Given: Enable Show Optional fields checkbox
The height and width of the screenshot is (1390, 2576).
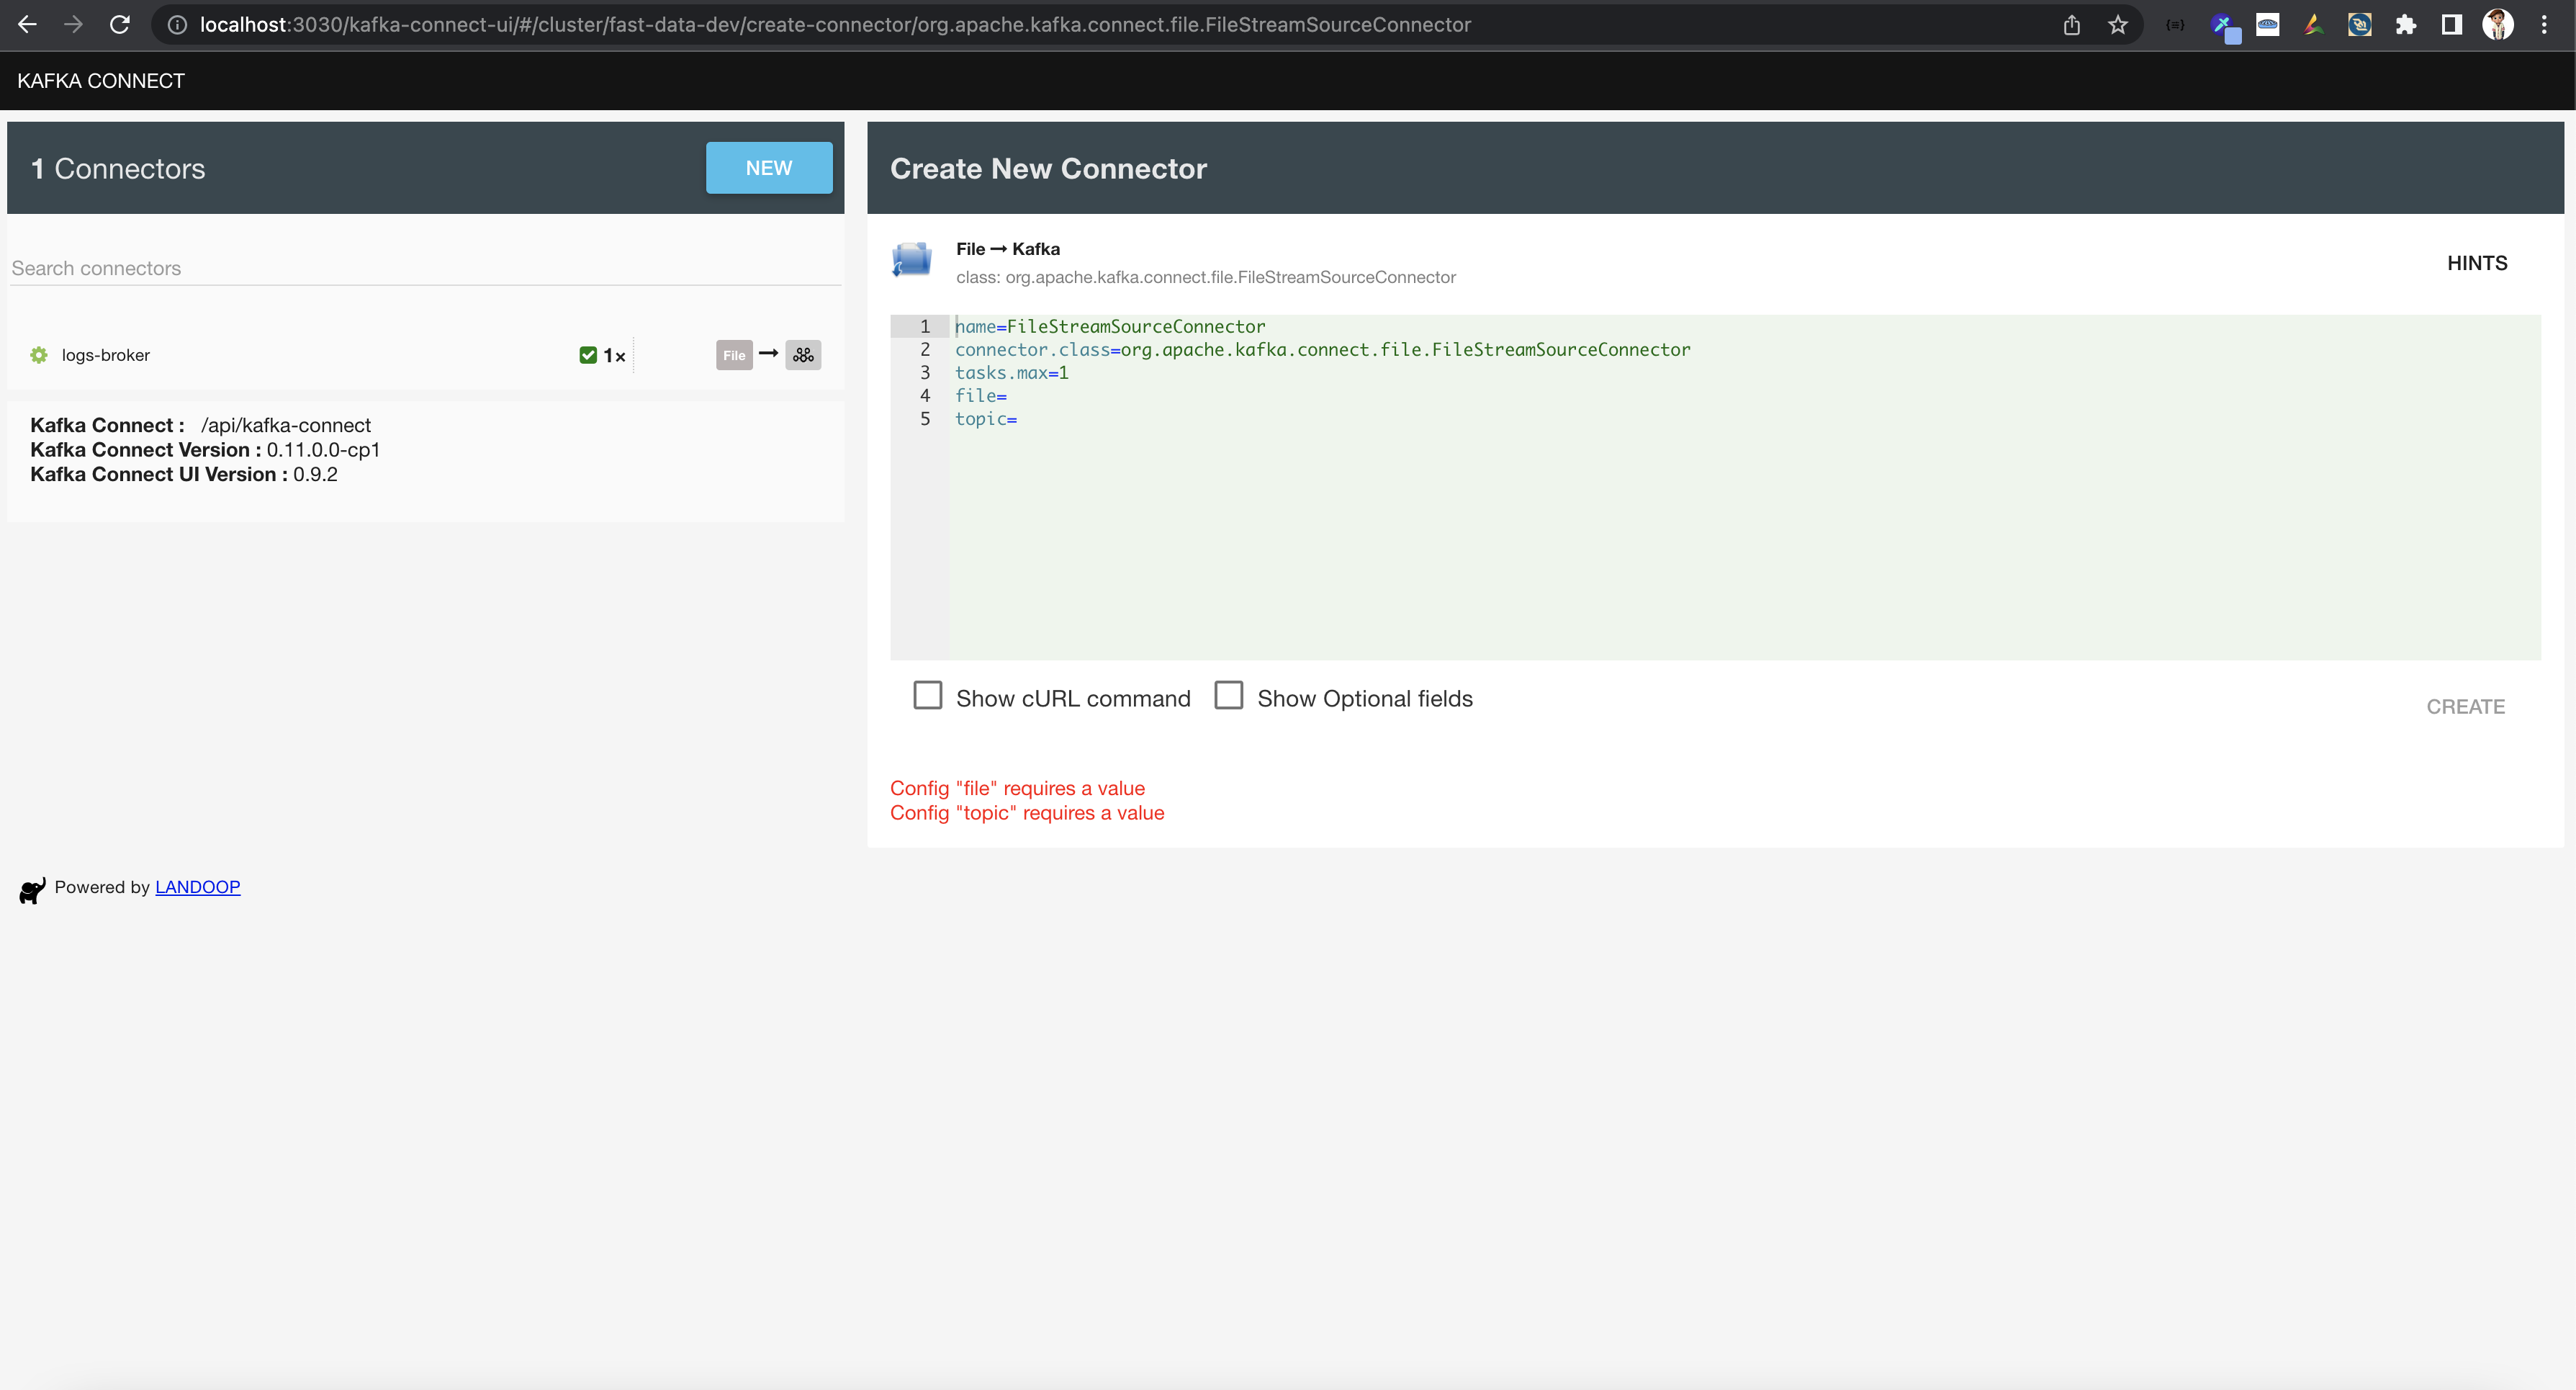Looking at the screenshot, I should pyautogui.click(x=1229, y=696).
